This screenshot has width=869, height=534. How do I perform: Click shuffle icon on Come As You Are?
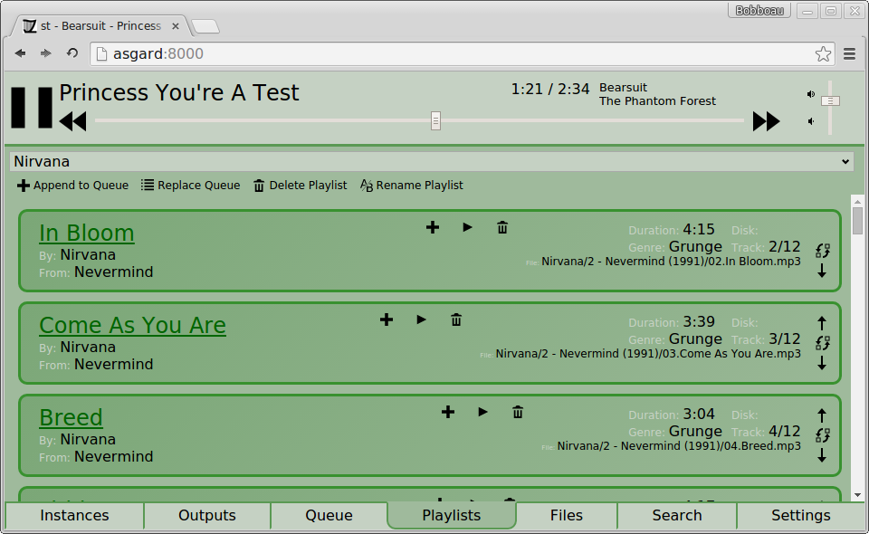click(x=823, y=343)
